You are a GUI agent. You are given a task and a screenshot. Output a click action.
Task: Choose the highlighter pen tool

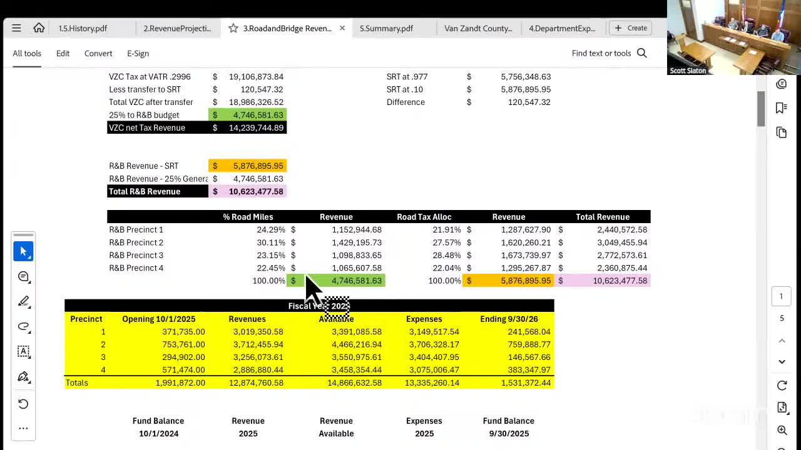pos(23,301)
